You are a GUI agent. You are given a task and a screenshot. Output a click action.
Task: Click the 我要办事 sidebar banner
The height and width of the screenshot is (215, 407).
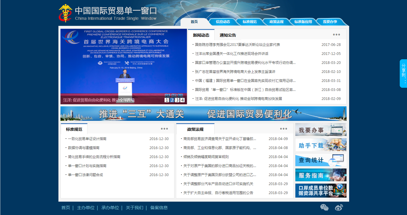click(321, 130)
